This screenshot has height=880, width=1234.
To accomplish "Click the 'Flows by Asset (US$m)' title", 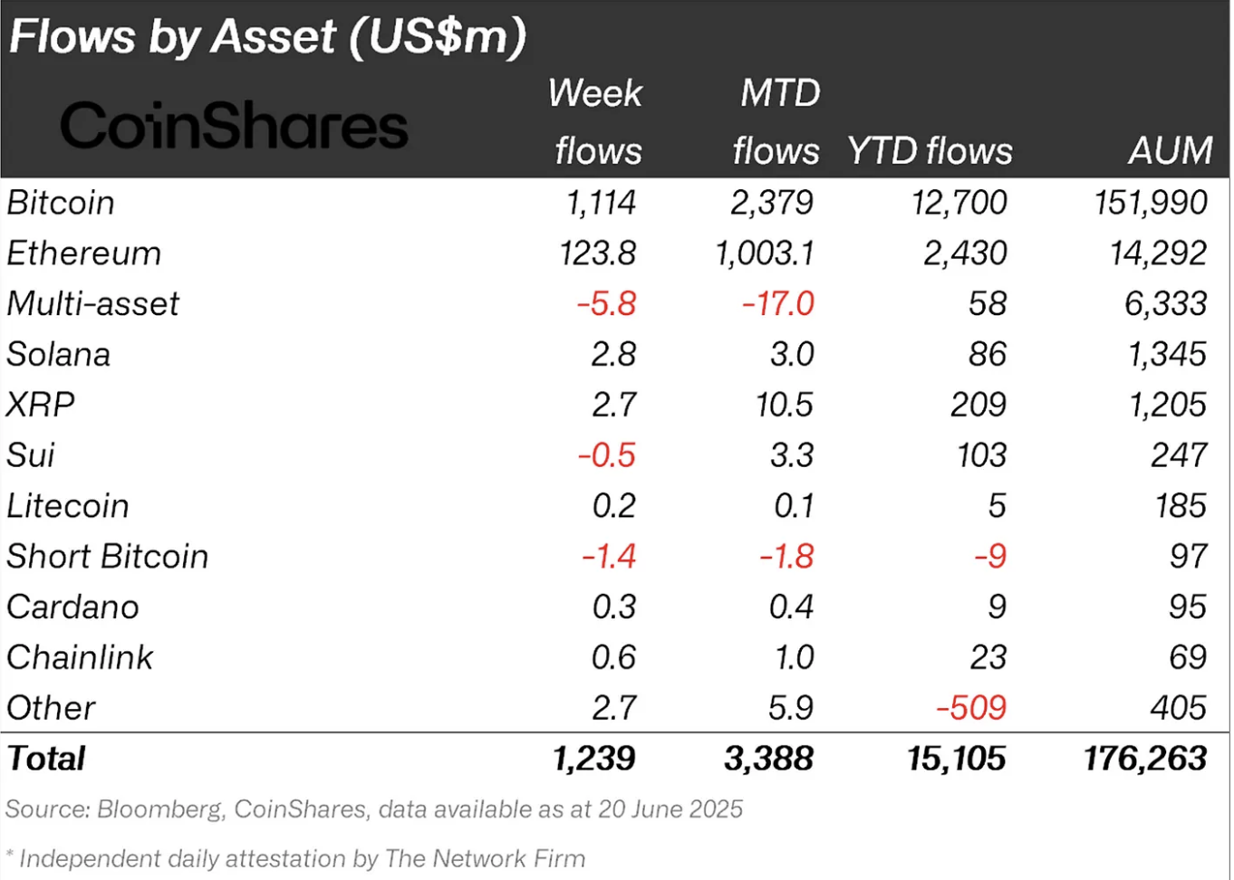I will [267, 37].
